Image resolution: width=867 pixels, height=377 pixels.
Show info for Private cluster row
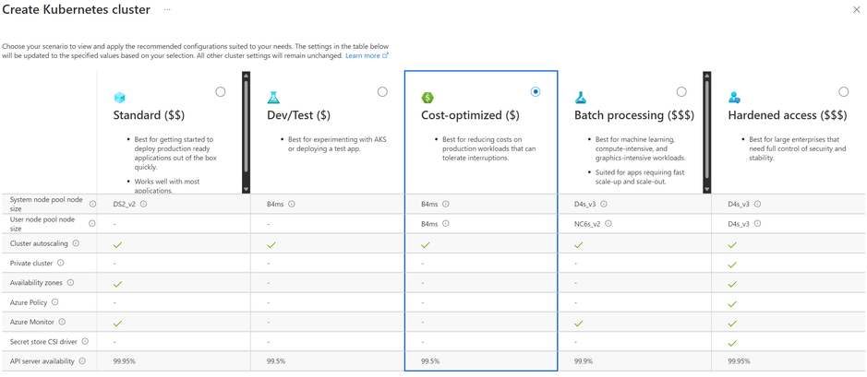pos(61,263)
